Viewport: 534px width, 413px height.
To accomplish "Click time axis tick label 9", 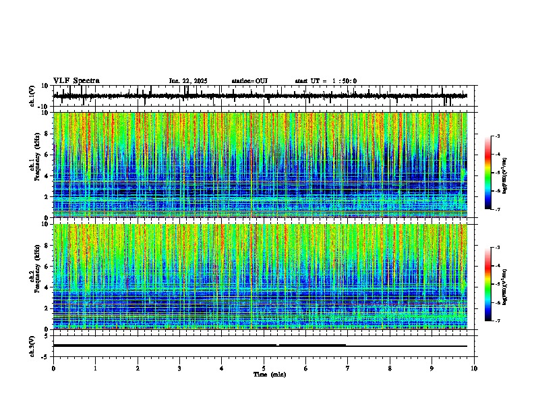I will pyautogui.click(x=432, y=368).
